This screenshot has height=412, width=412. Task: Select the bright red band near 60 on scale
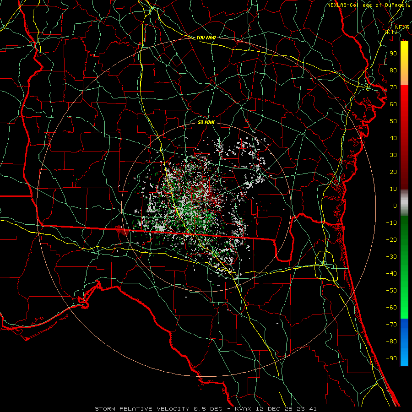404,101
